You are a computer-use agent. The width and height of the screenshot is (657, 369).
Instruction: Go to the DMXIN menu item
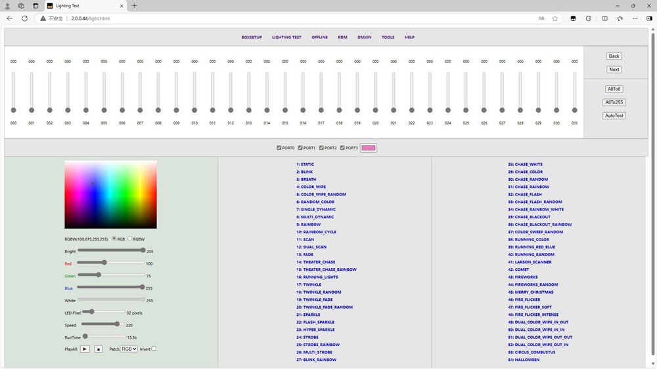pos(364,37)
